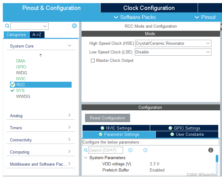Open the User Constants tab

point(187,134)
